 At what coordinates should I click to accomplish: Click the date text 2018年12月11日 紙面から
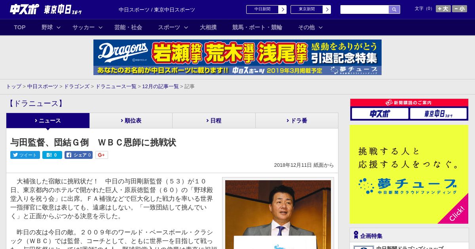pos(304,165)
